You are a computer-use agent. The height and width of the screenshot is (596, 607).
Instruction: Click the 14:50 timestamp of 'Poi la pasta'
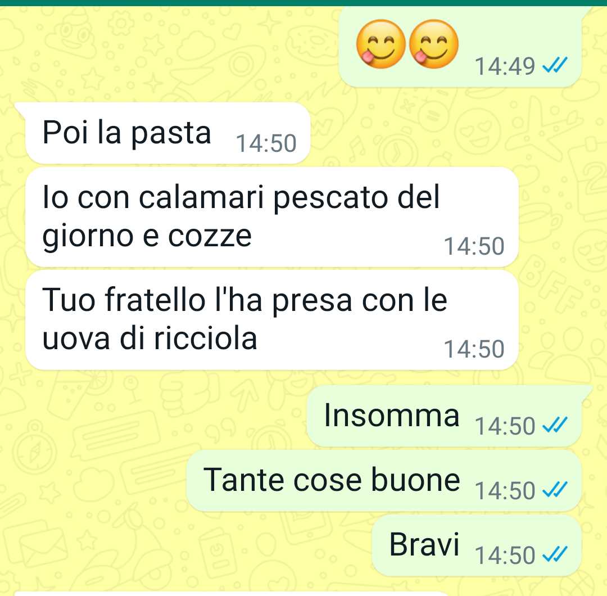(x=266, y=143)
